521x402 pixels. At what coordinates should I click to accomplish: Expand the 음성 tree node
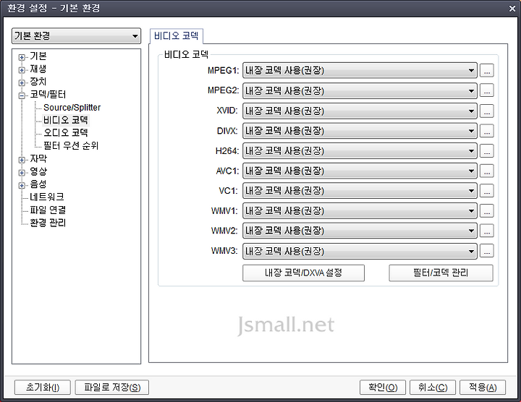22,185
